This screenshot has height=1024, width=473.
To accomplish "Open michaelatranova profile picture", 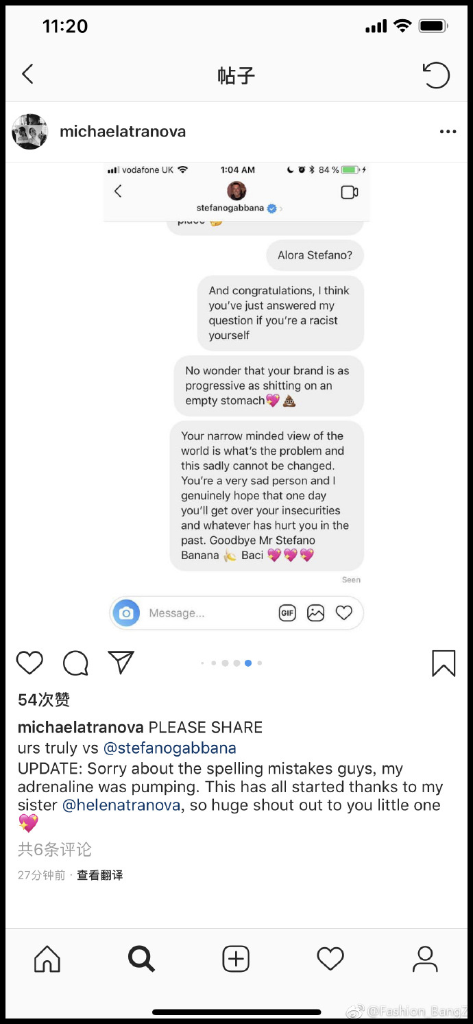I will click(30, 132).
